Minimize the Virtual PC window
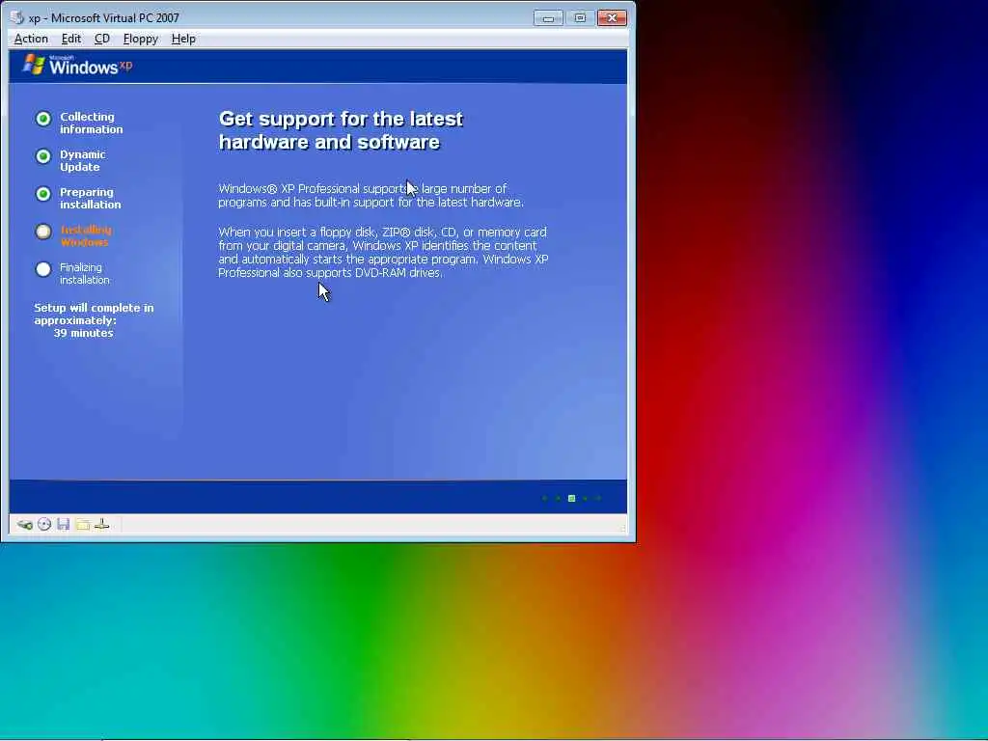Viewport: 988px width, 741px height. tap(548, 18)
